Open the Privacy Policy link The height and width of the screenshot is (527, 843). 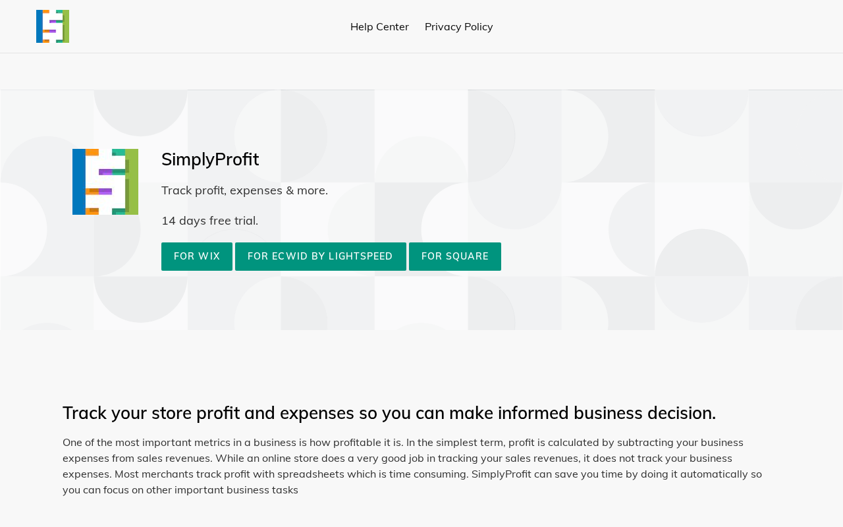[x=459, y=26]
